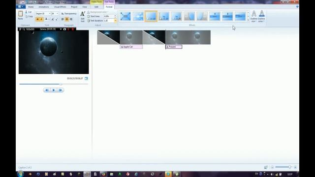Click the Transparency control
Viewport: 315px width, 177px height.
[x=69, y=14]
